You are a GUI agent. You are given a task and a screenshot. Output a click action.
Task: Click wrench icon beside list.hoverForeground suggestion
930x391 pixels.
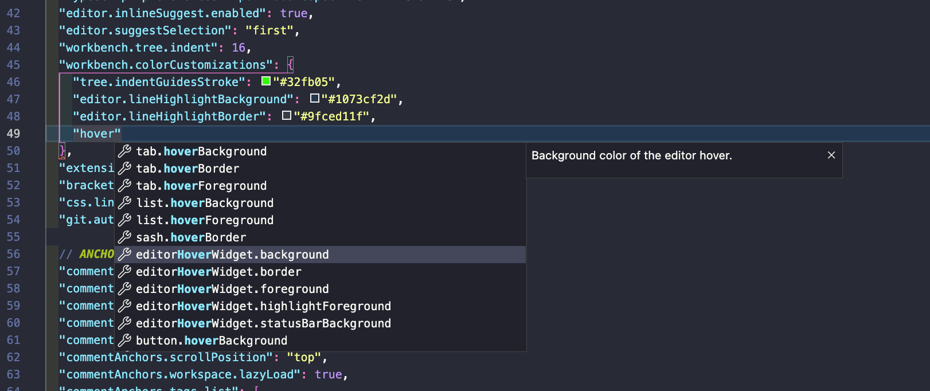click(x=124, y=220)
